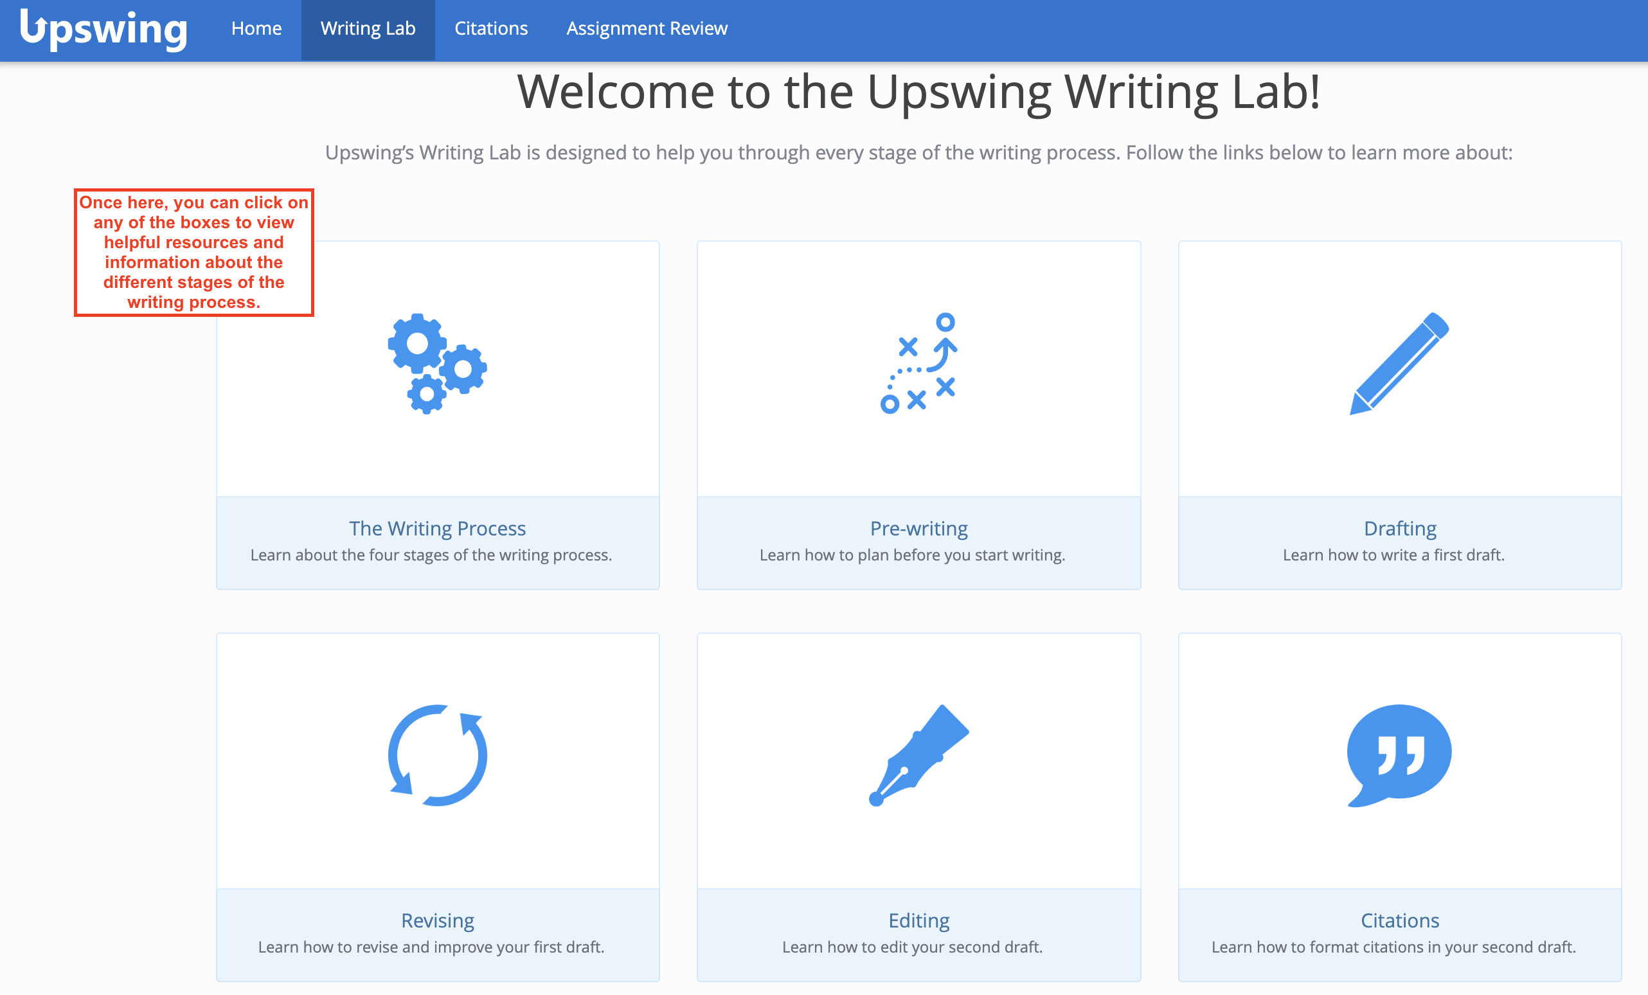The image size is (1648, 995).
Task: Click 'Learn how to plan before you start writing'
Action: (912, 555)
